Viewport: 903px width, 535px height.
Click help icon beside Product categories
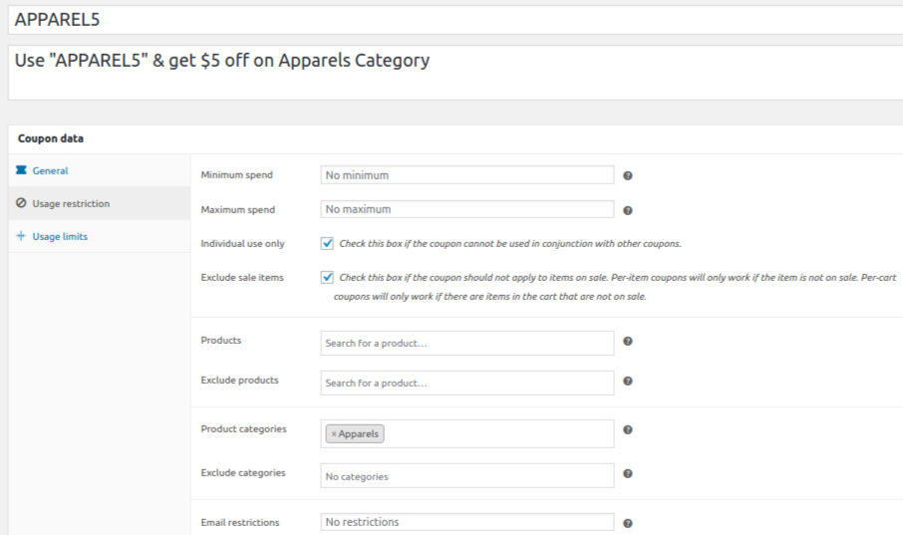click(628, 430)
